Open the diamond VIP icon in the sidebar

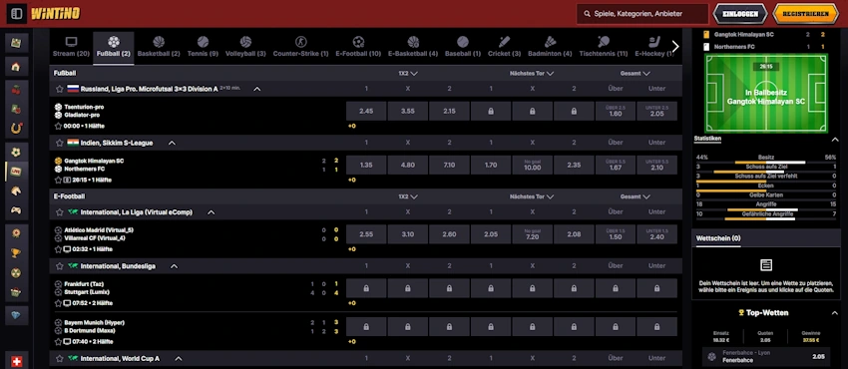16,315
